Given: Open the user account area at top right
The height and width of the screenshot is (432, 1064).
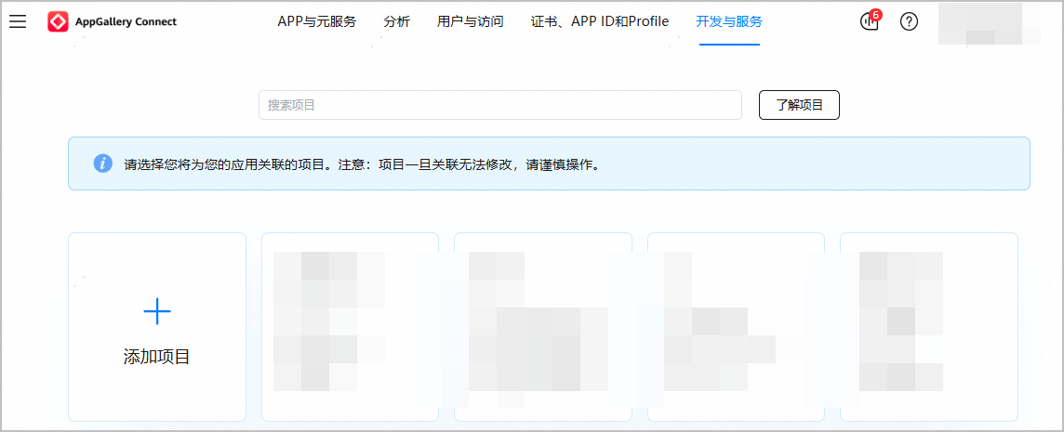Looking at the screenshot, I should pyautogui.click(x=988, y=23).
